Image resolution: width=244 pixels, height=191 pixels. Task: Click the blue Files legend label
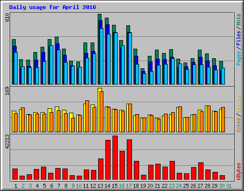coord(239,38)
